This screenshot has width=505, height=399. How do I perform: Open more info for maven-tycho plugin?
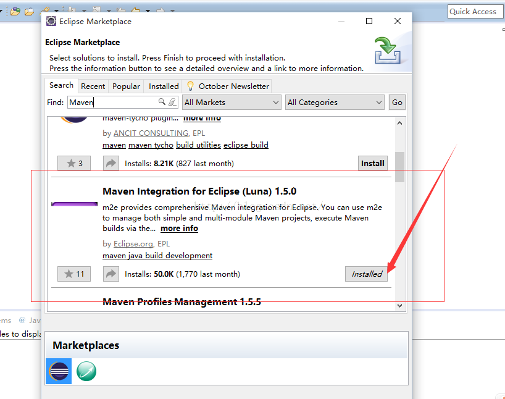202,119
